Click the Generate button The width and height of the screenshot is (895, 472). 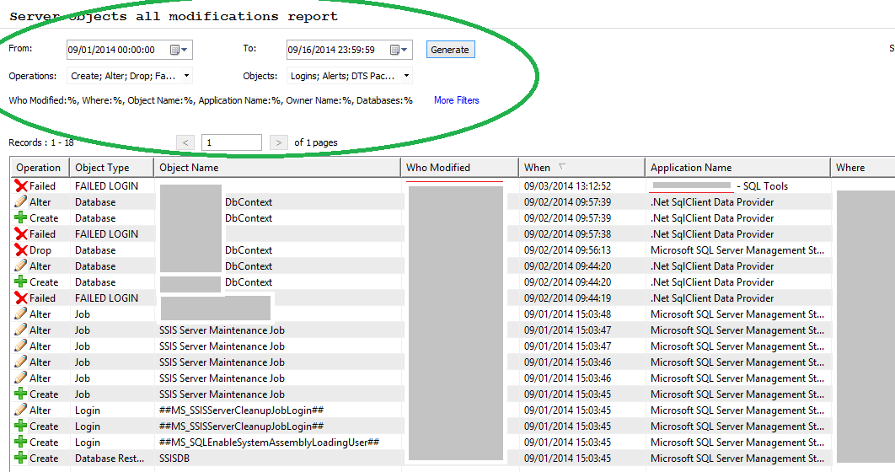[x=450, y=50]
